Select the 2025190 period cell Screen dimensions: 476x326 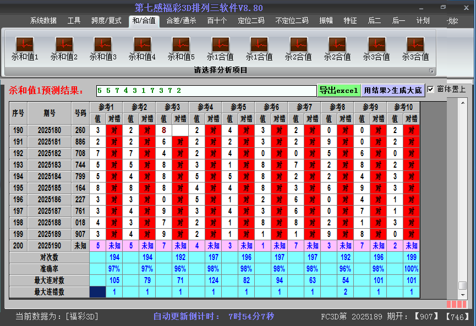(50, 246)
